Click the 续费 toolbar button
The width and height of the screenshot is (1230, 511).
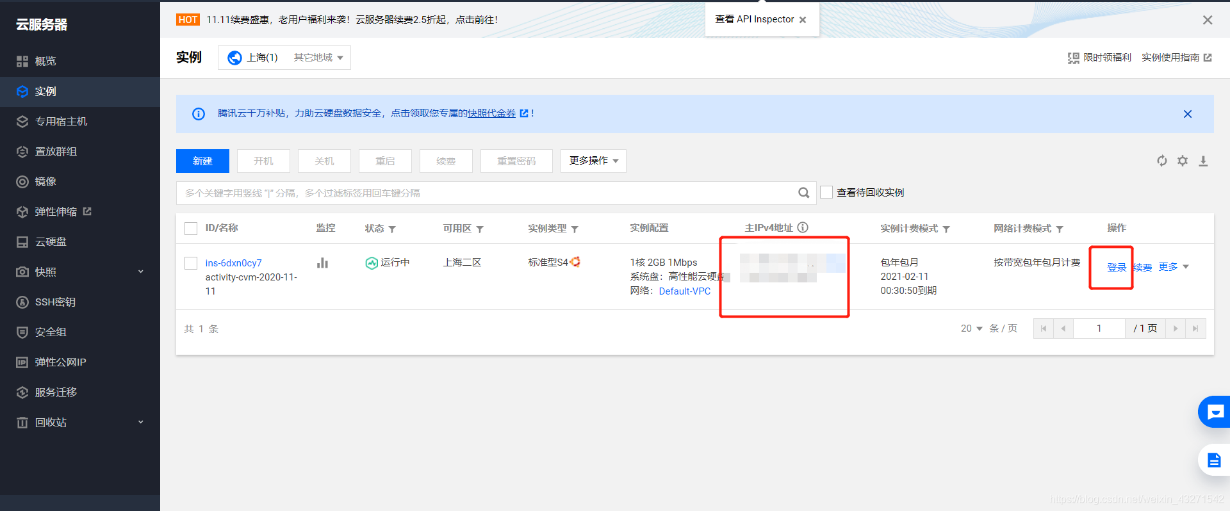(x=446, y=161)
